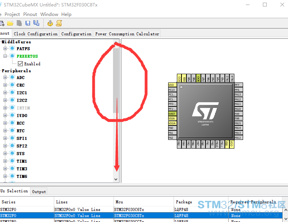Click the ST logo on the chip body
Viewport: 288px width, 222px height.
tap(205, 111)
